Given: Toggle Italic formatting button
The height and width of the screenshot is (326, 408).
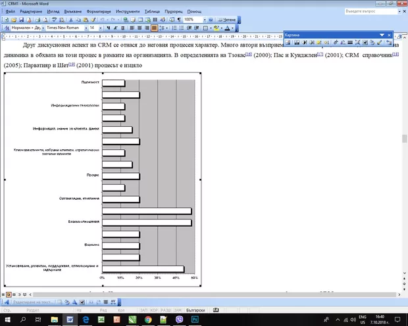Looking at the screenshot, I should [116, 28].
